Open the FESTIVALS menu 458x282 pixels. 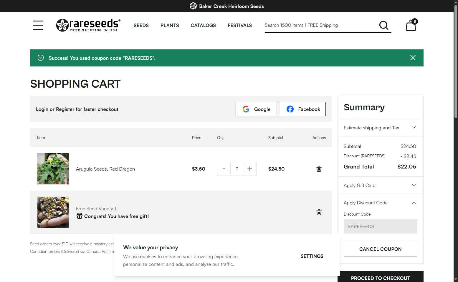point(240,25)
